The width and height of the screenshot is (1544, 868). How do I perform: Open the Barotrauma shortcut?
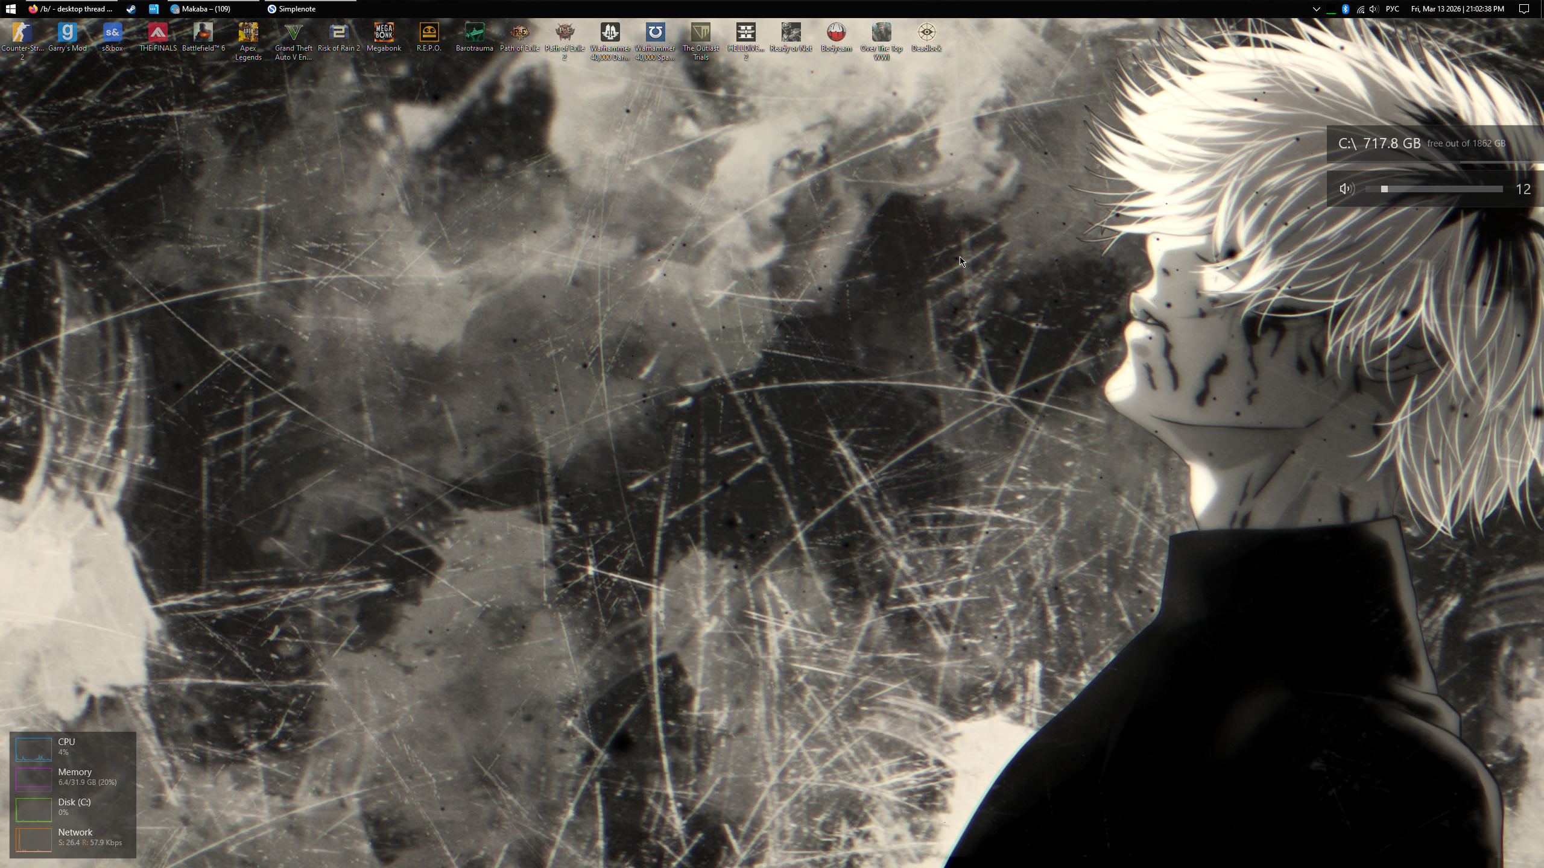pyautogui.click(x=474, y=33)
